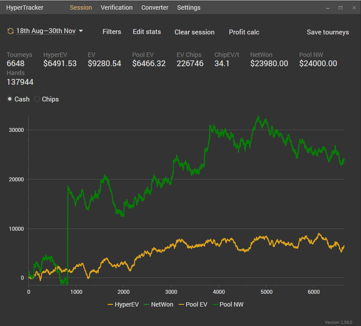Click Save tourneys

[327, 32]
